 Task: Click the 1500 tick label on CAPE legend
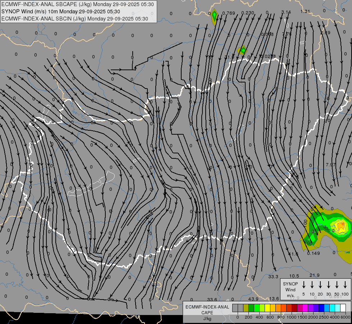point(302,317)
